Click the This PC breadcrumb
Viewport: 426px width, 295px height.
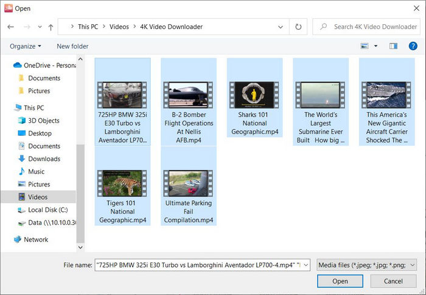click(x=88, y=27)
